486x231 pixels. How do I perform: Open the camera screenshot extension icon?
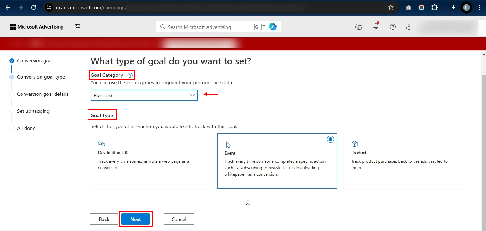409,7
